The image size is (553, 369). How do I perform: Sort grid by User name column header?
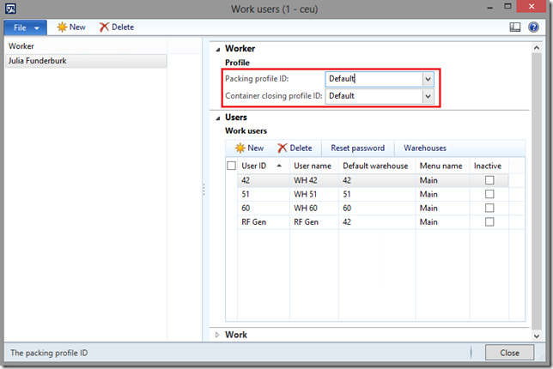(313, 166)
